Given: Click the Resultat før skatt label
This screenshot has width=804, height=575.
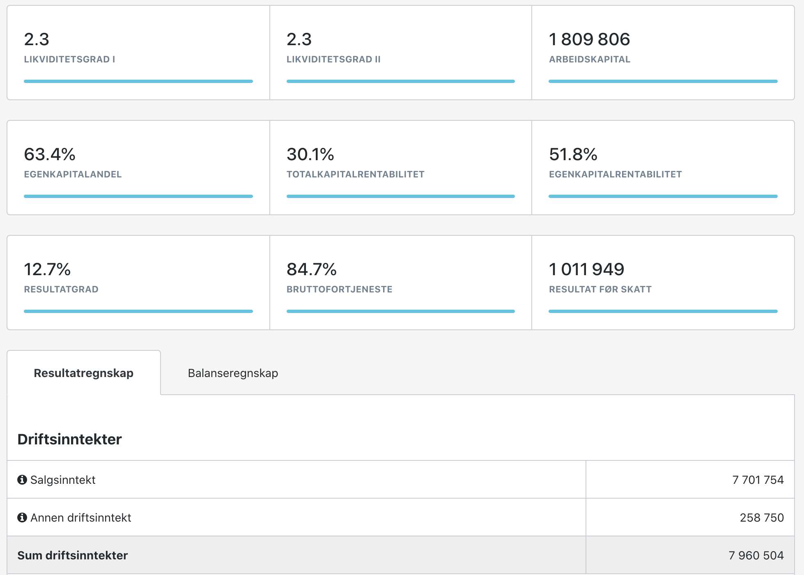Looking at the screenshot, I should pyautogui.click(x=600, y=289).
